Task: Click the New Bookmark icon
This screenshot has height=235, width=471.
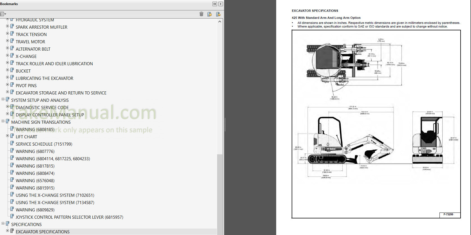Action: [209, 14]
